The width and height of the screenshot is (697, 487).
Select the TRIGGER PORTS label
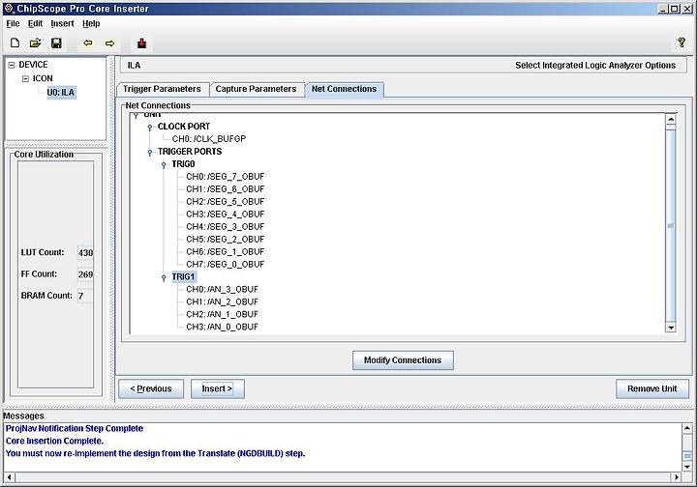pos(190,152)
